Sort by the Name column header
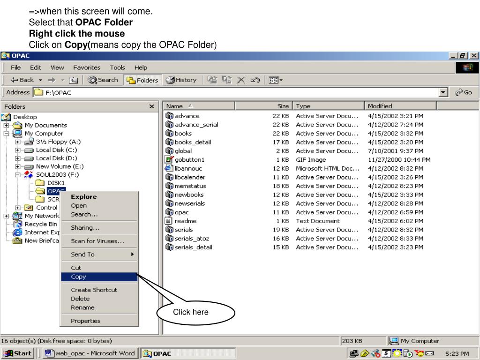The image size is (480, 360). tap(199, 106)
